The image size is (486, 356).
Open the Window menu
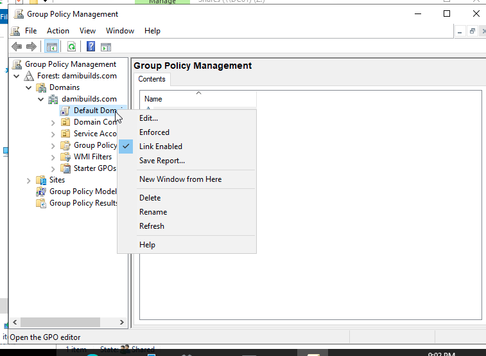[120, 31]
